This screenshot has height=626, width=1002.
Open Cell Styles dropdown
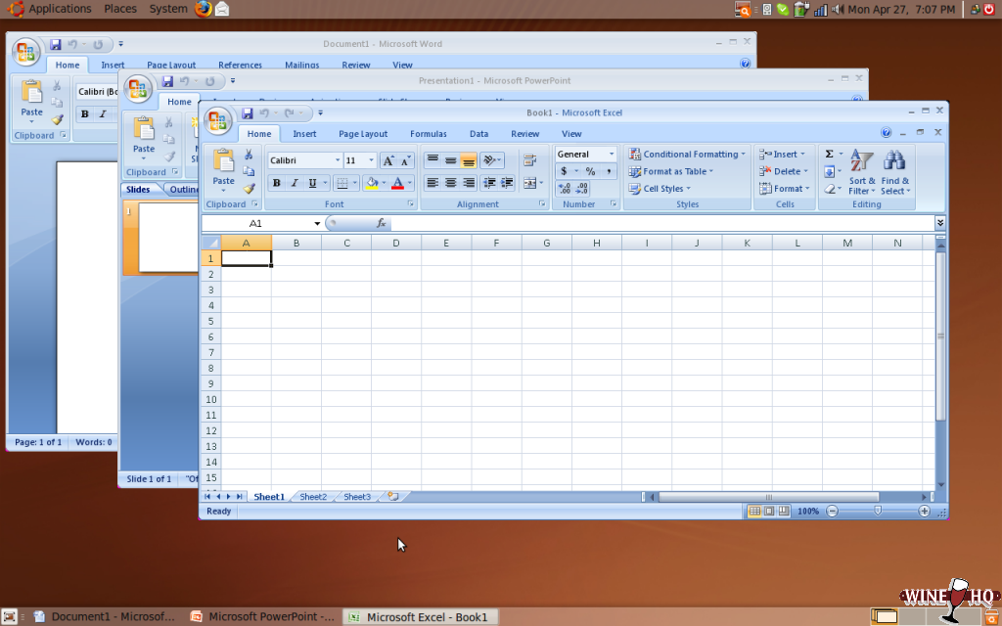click(660, 189)
